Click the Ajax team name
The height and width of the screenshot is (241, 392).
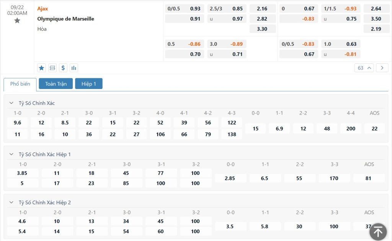(43, 8)
